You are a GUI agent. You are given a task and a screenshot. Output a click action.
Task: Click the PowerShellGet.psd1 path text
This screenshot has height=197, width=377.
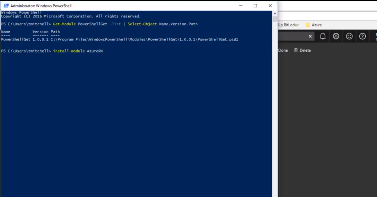(144, 40)
